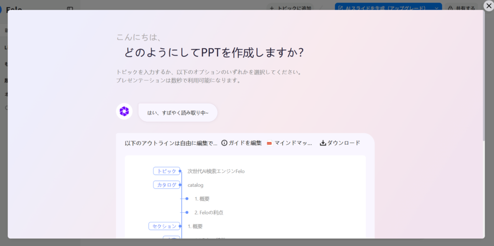Select the トピック outline tag
Screen dimensions: 494x246
(166, 171)
